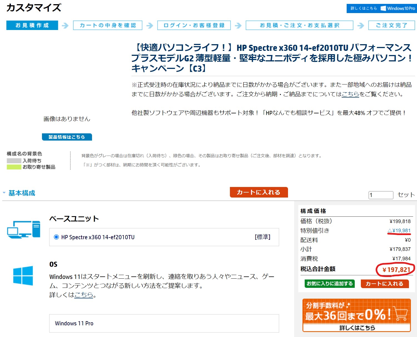This screenshot has width=417, height=337.
Task: Select the HP Spectre x360 14-ef2010TU radio button
Action: (56, 237)
